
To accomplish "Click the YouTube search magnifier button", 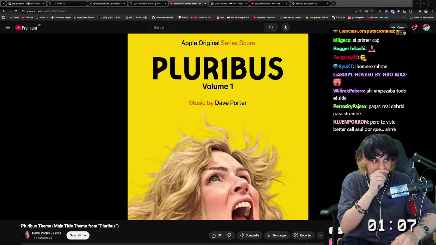I will (x=271, y=28).
